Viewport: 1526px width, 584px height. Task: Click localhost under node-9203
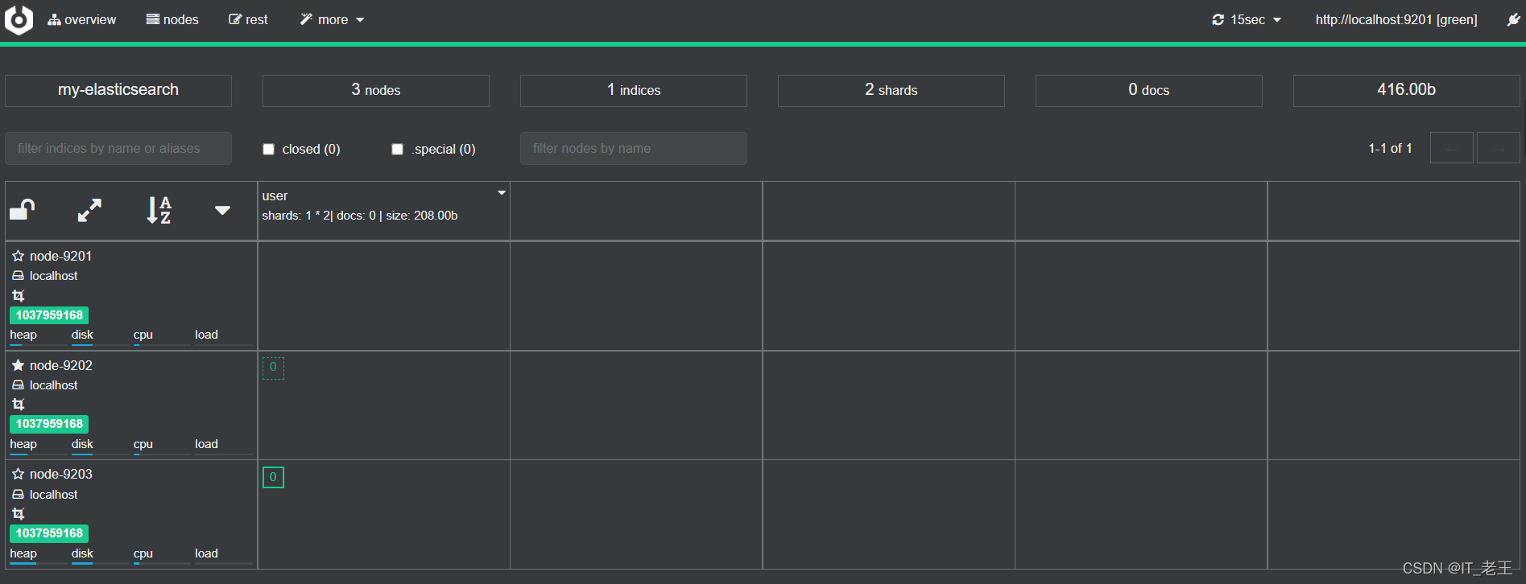tap(54, 495)
